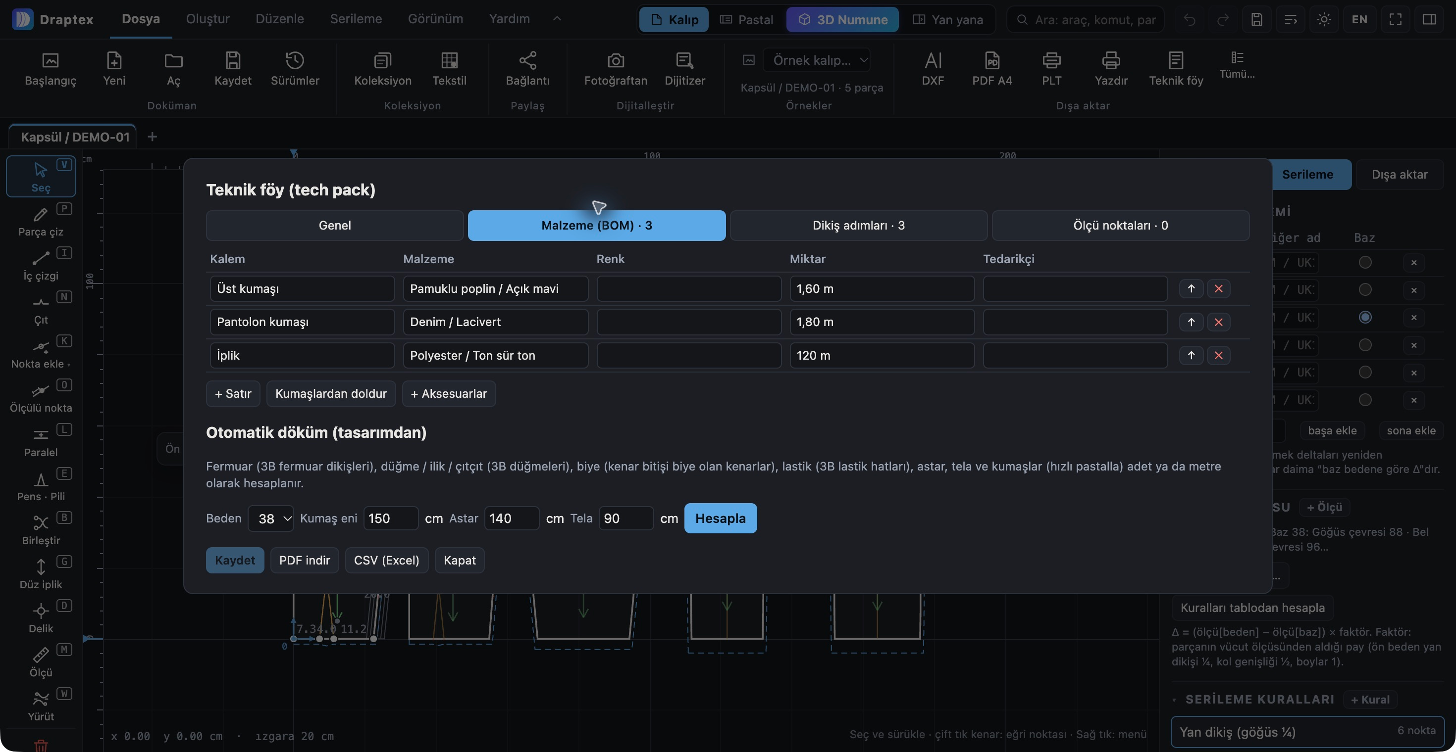
Task: Collapse the ribbon with the chevron
Action: click(x=557, y=19)
